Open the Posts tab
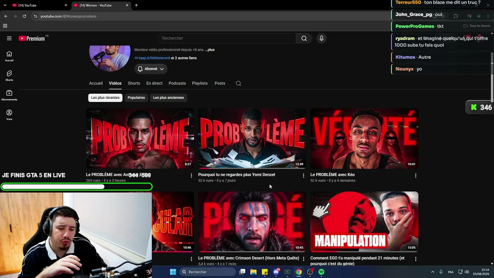This screenshot has height=278, width=494. pos(220,83)
